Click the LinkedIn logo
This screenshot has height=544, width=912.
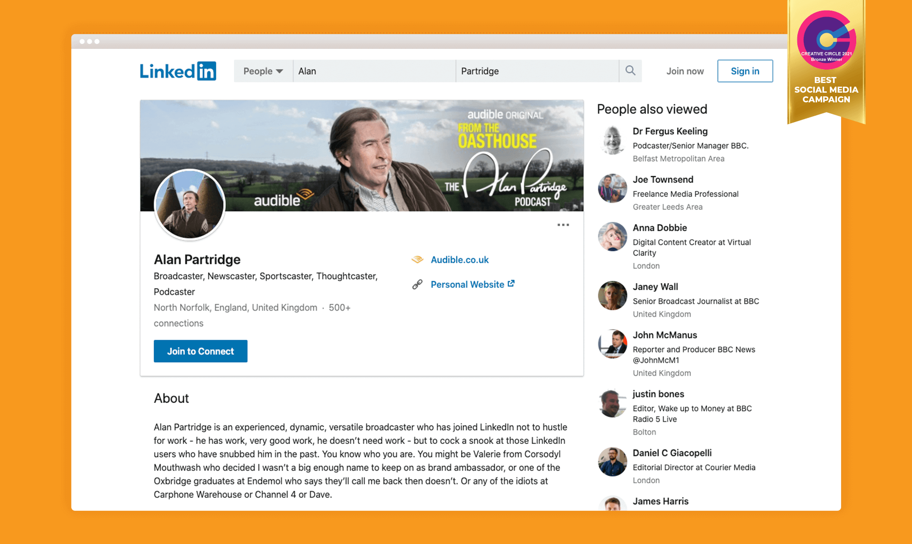point(178,71)
